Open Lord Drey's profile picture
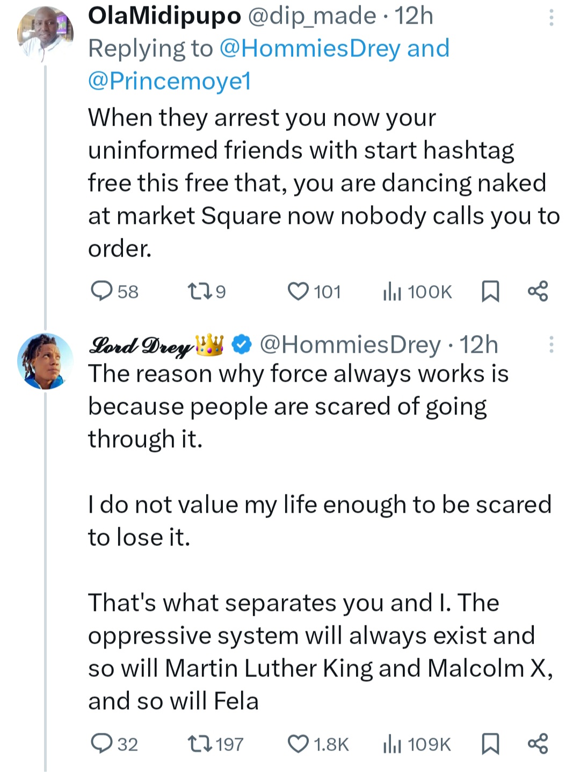This screenshot has width=580, height=772. pos(45,361)
